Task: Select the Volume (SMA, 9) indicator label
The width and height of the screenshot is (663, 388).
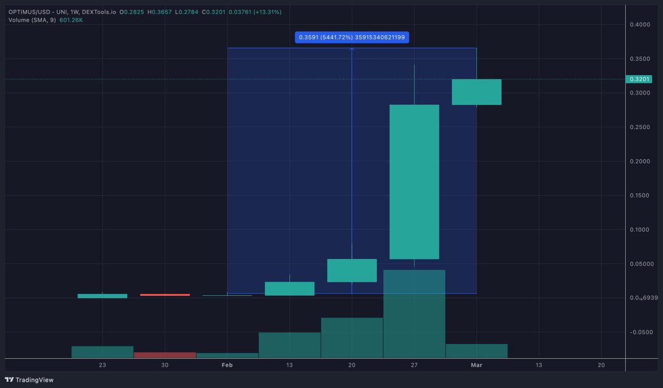Action: (31, 20)
